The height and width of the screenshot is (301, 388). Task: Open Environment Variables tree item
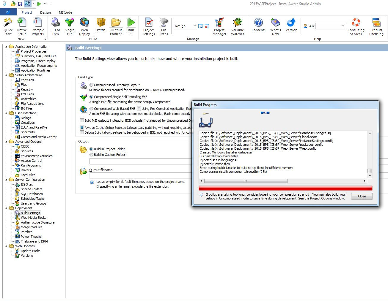(37, 156)
